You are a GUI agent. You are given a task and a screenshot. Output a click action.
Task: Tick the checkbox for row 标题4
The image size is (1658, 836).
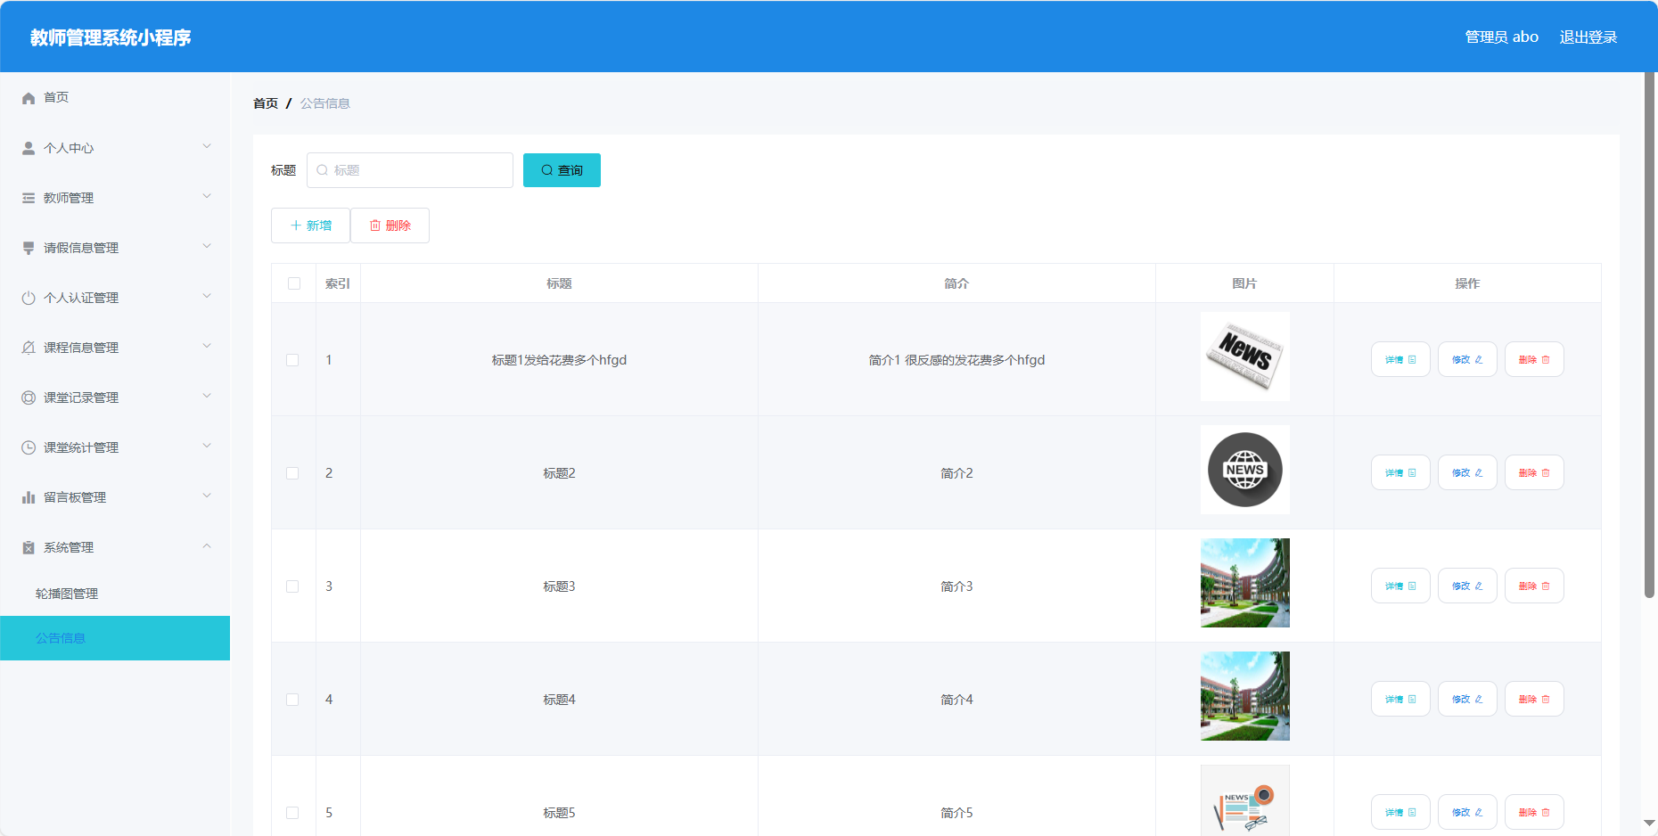point(292,700)
